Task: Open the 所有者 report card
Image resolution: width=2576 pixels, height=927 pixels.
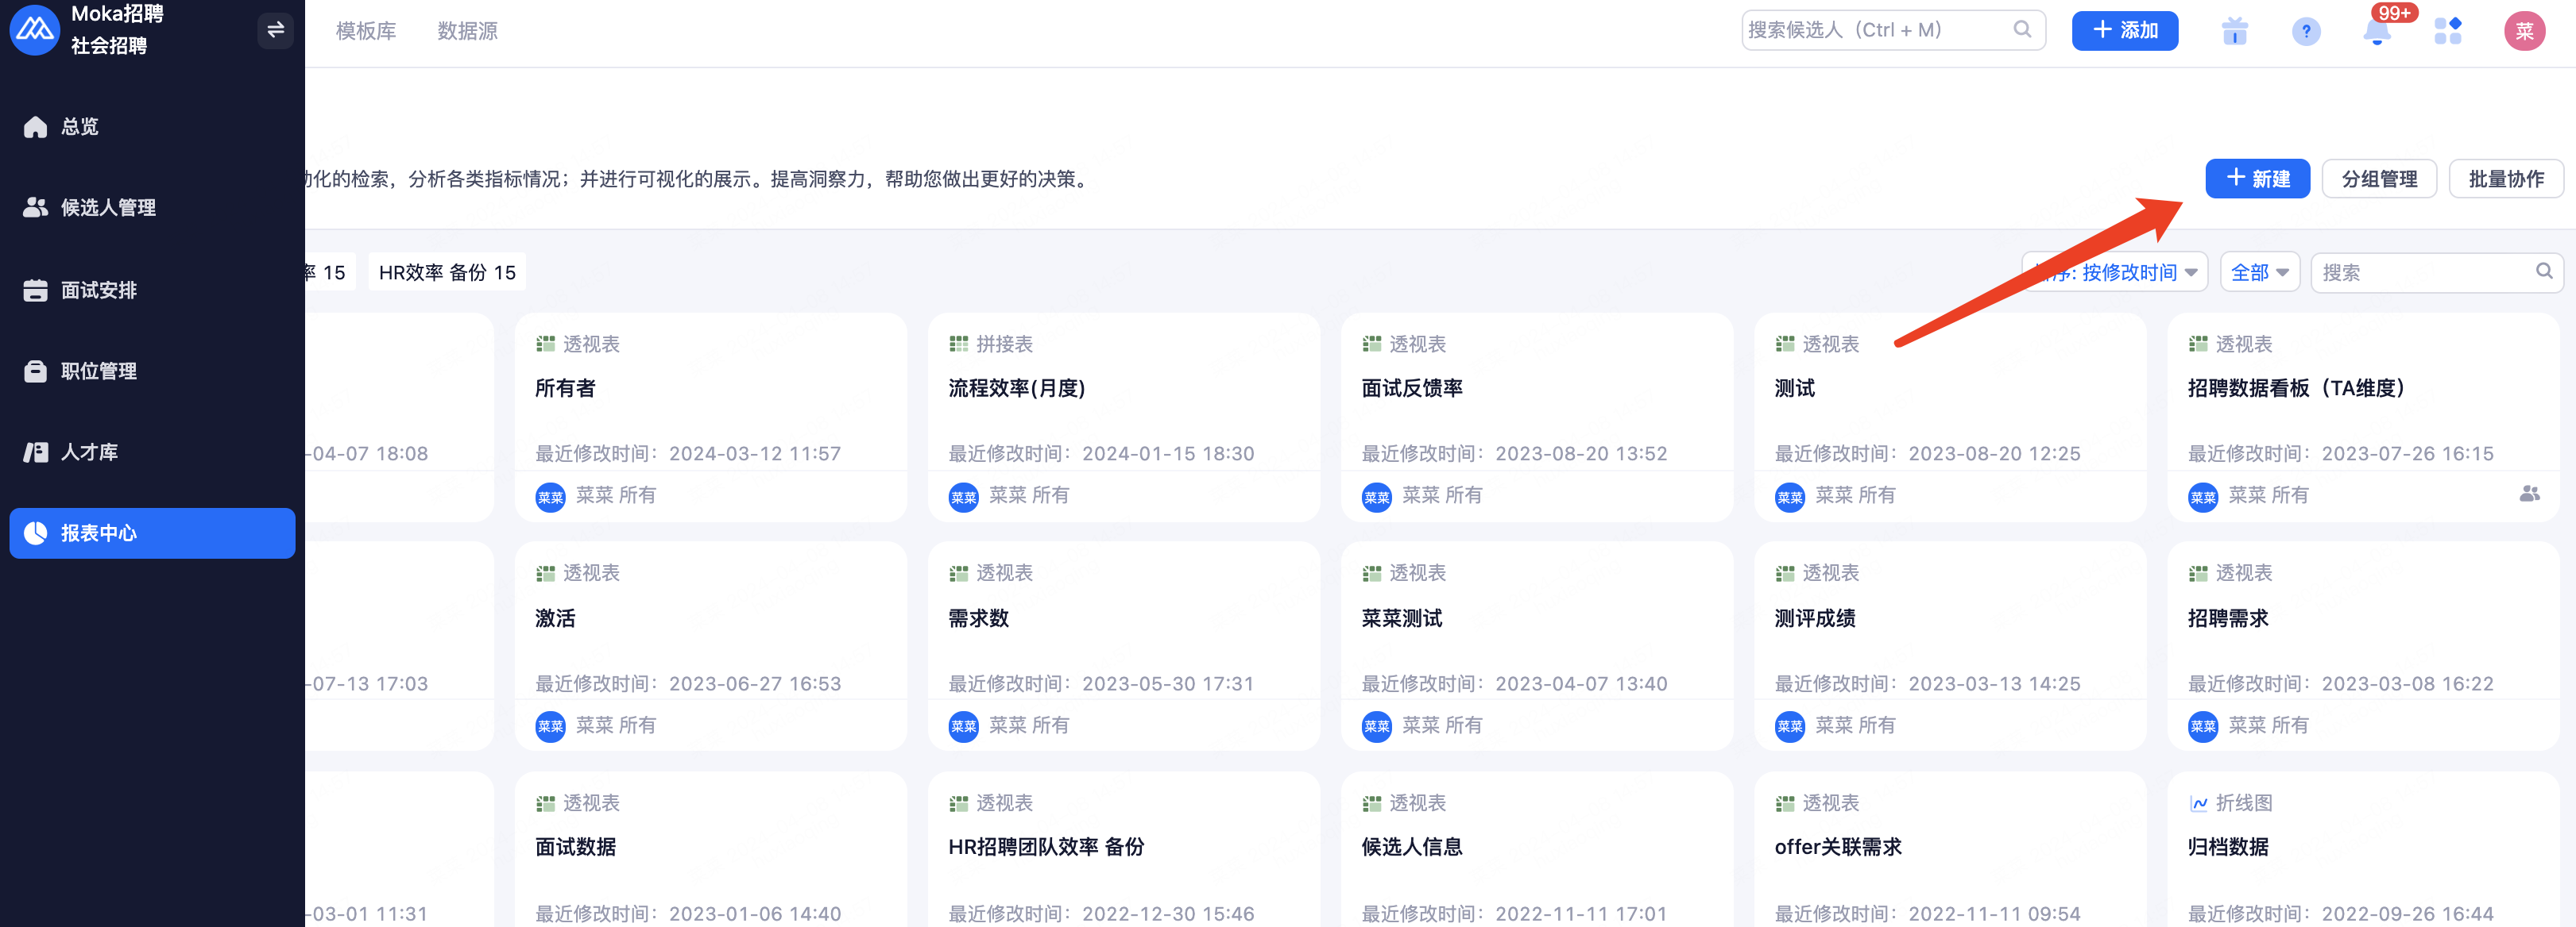Action: click(711, 417)
